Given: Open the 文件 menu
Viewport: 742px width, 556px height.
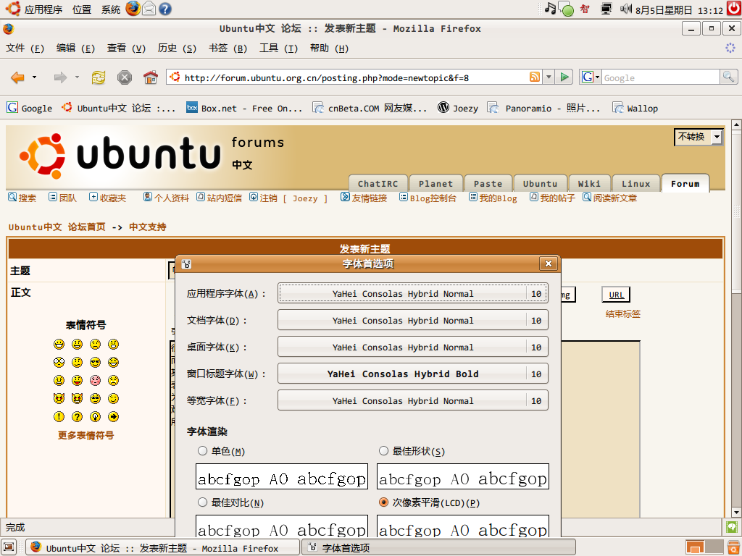Looking at the screenshot, I should coord(25,49).
